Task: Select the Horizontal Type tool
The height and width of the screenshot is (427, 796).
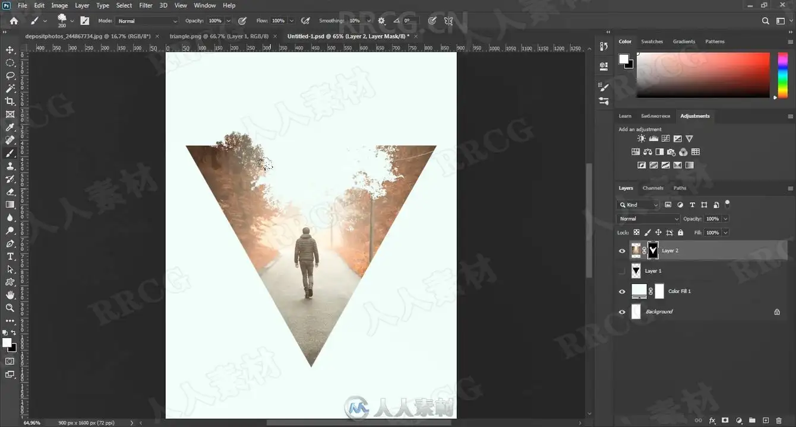Action: point(10,256)
